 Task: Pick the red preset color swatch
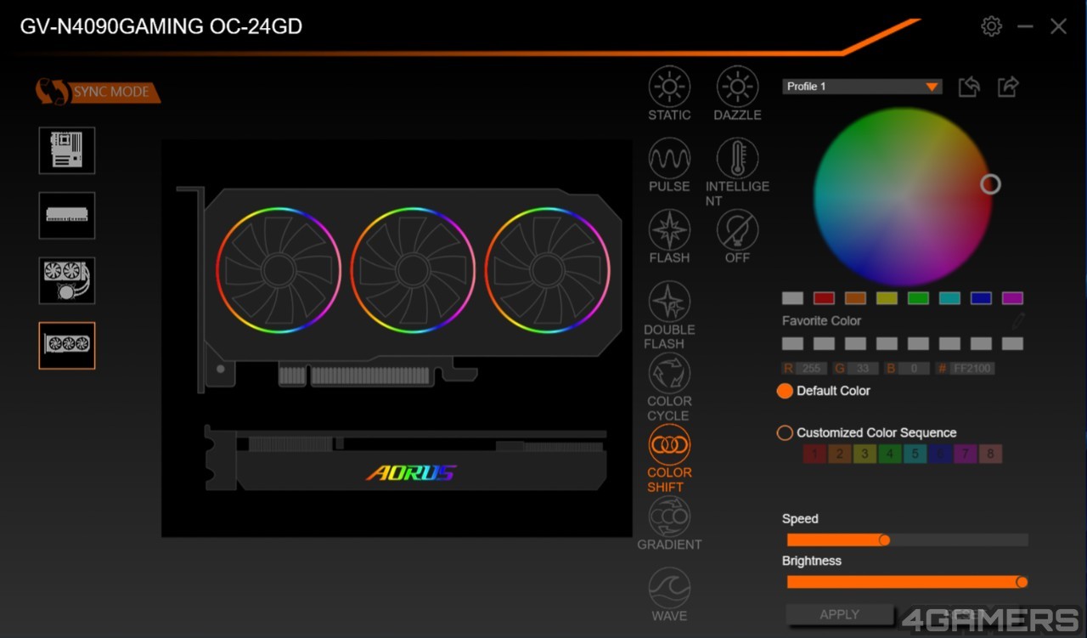coord(824,298)
